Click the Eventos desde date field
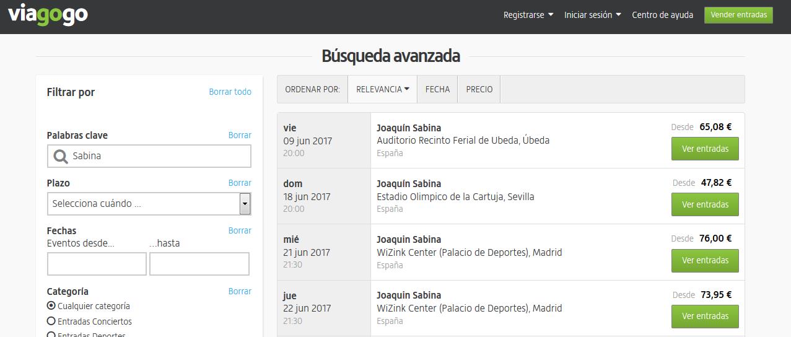Image resolution: width=791 pixels, height=337 pixels. 97,263
